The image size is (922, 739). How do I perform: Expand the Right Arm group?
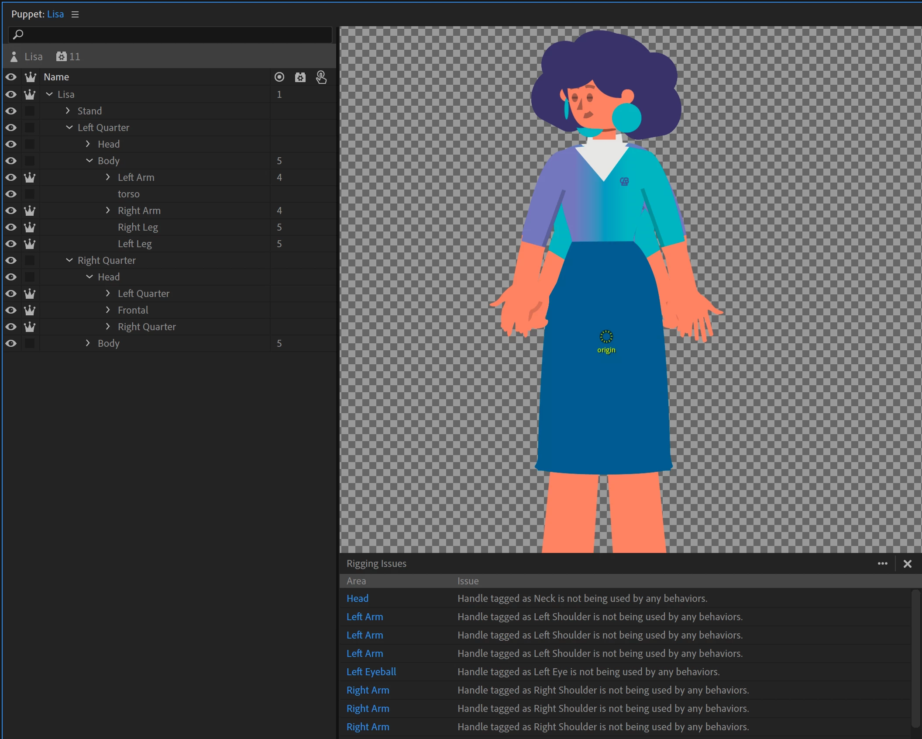pos(108,211)
